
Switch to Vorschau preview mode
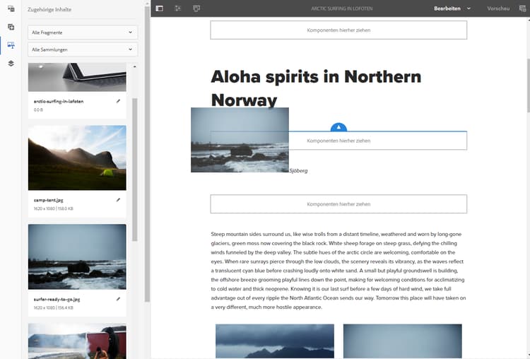[498, 8]
